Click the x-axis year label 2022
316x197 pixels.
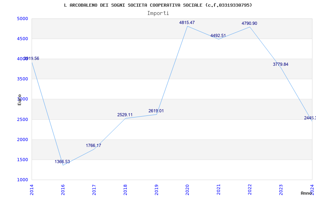[x=250, y=190]
